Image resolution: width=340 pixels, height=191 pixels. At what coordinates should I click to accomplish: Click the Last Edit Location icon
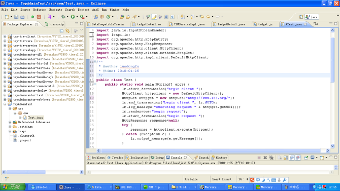click(x=202, y=17)
